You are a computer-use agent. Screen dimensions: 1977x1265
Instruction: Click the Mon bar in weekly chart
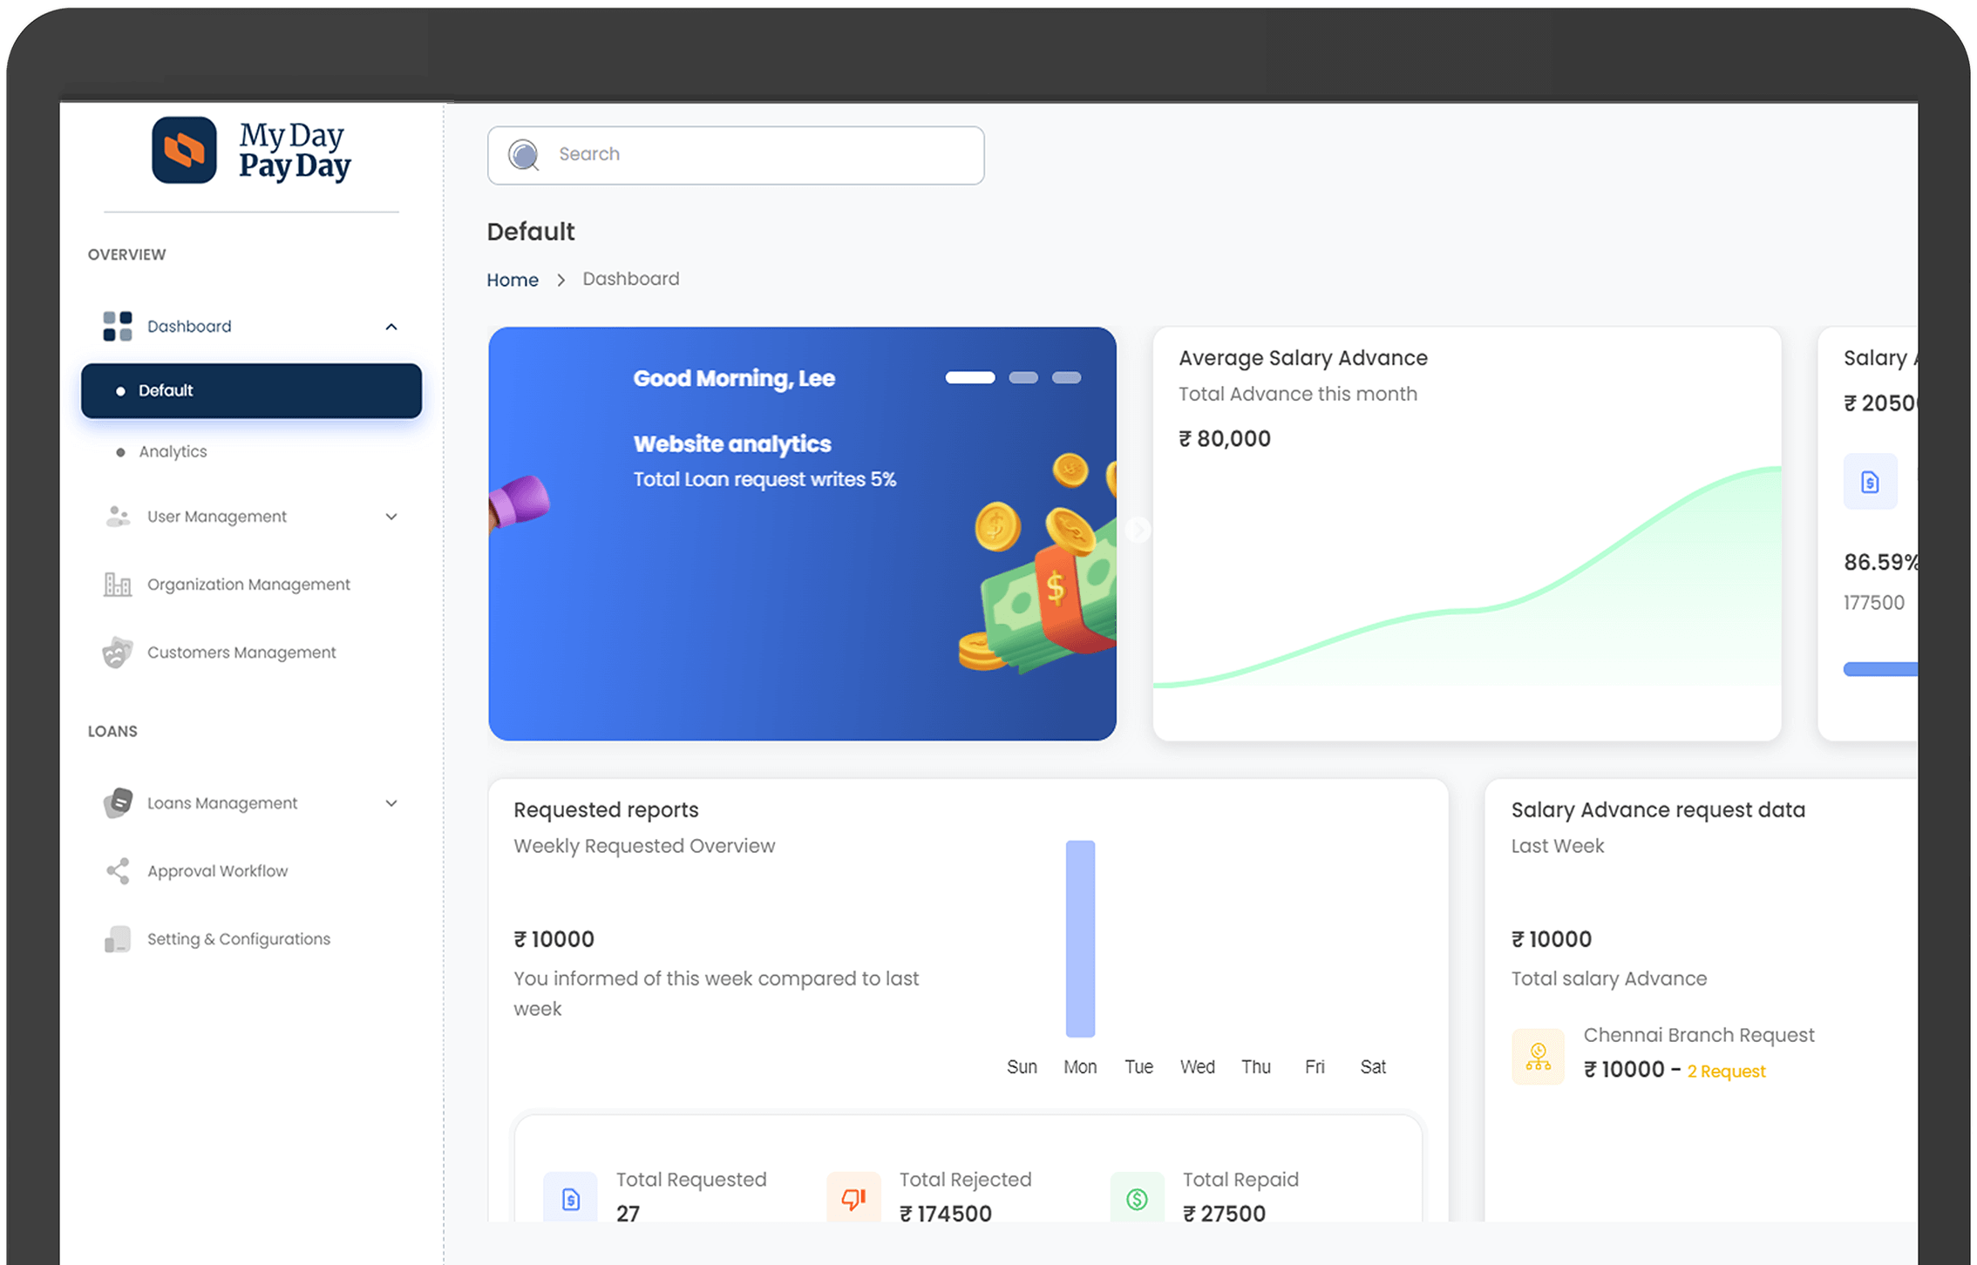pyautogui.click(x=1080, y=939)
